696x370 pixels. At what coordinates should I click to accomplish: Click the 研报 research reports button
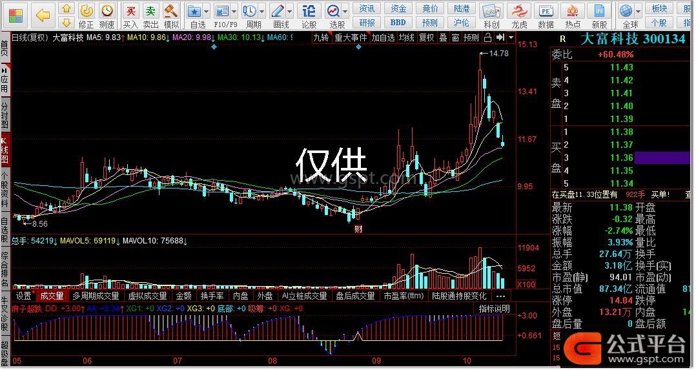point(367,22)
